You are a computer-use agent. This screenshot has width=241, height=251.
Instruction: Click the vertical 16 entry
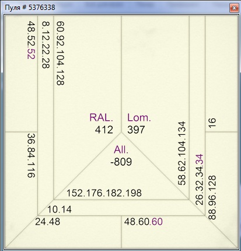pyautogui.click(x=212, y=123)
